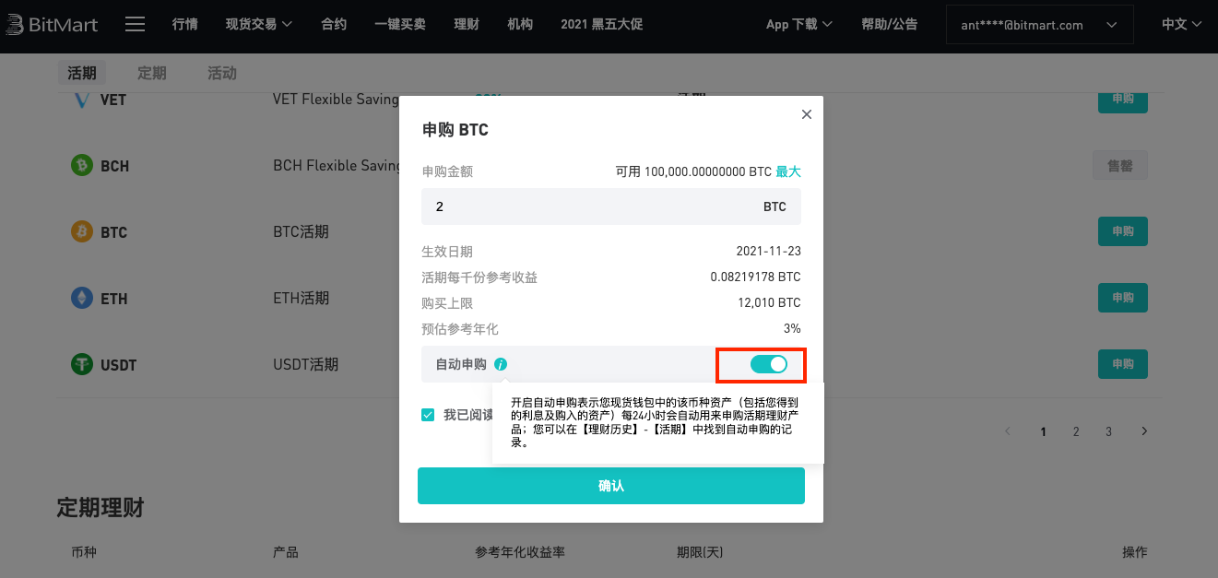Click the BitMart logo
The width and height of the screenshot is (1218, 578).
53,24
